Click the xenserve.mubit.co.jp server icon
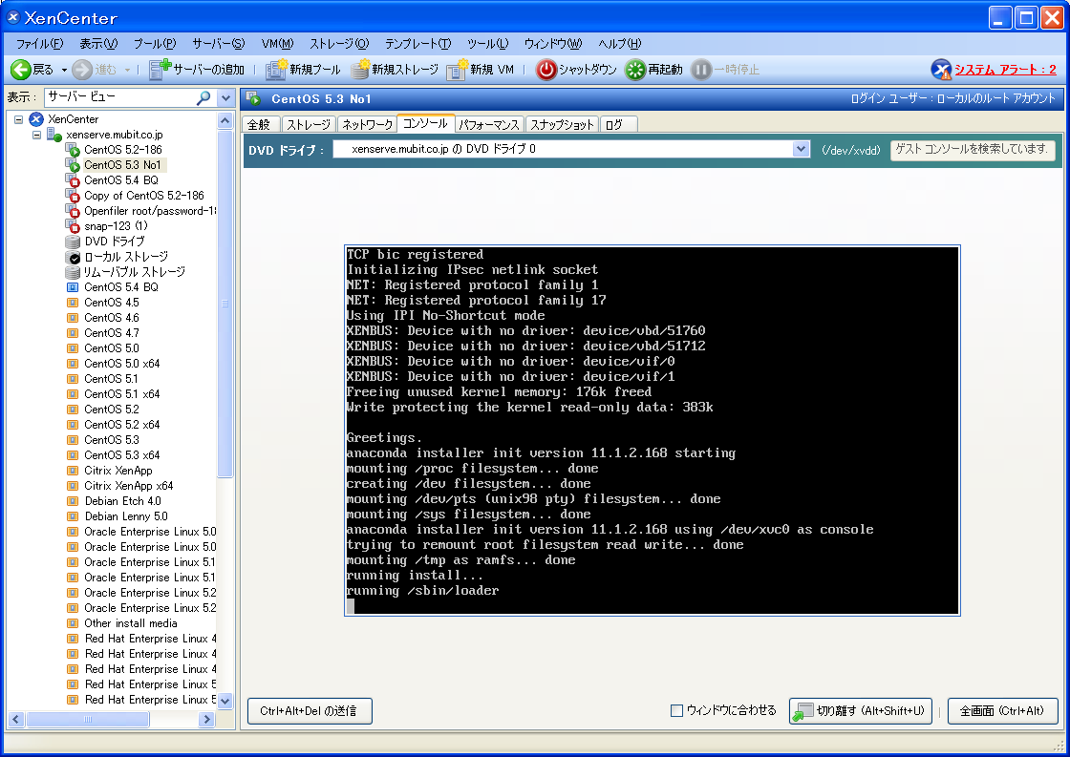This screenshot has height=757, width=1070. coord(53,135)
